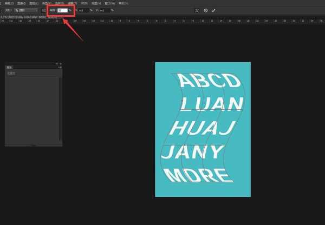Collapse the floating properties panel
The width and height of the screenshot is (325, 225).
coord(57,64)
